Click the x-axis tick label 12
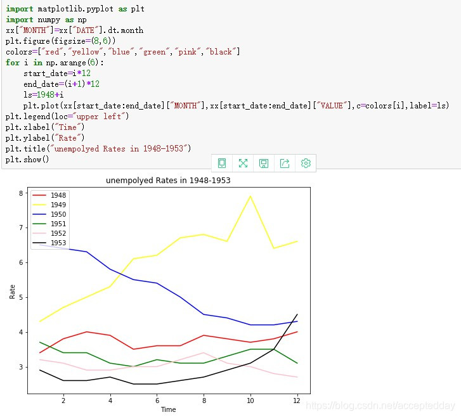The width and height of the screenshot is (461, 417). click(297, 401)
